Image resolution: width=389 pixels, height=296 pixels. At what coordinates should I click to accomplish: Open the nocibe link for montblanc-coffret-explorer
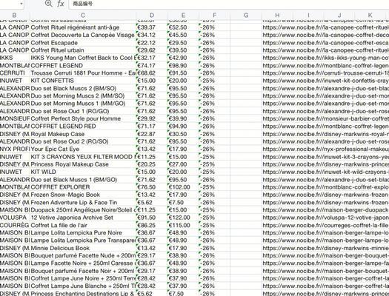[325, 187]
